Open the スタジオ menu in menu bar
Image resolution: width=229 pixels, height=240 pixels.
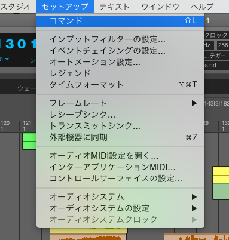(x=15, y=7)
